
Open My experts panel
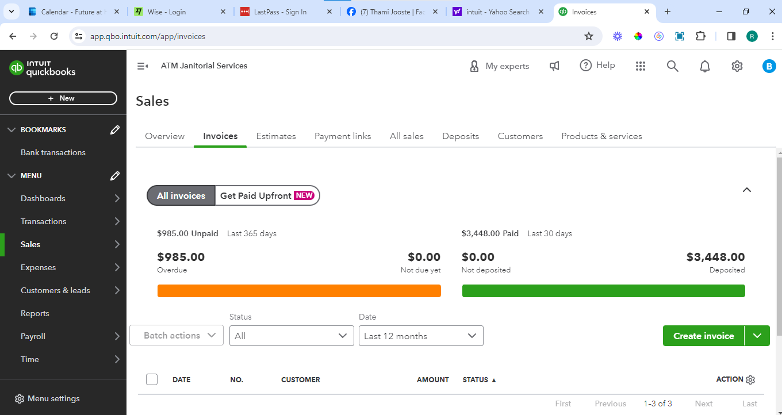tap(499, 66)
